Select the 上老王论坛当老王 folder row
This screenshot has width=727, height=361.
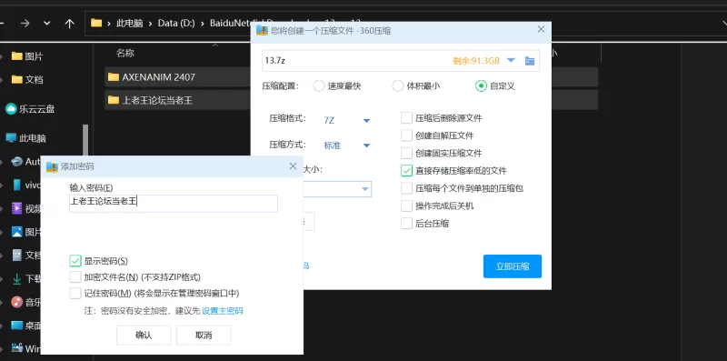[x=178, y=100]
